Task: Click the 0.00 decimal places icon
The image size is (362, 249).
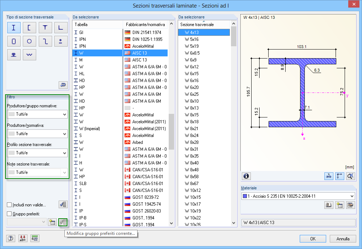Action: 35,238
